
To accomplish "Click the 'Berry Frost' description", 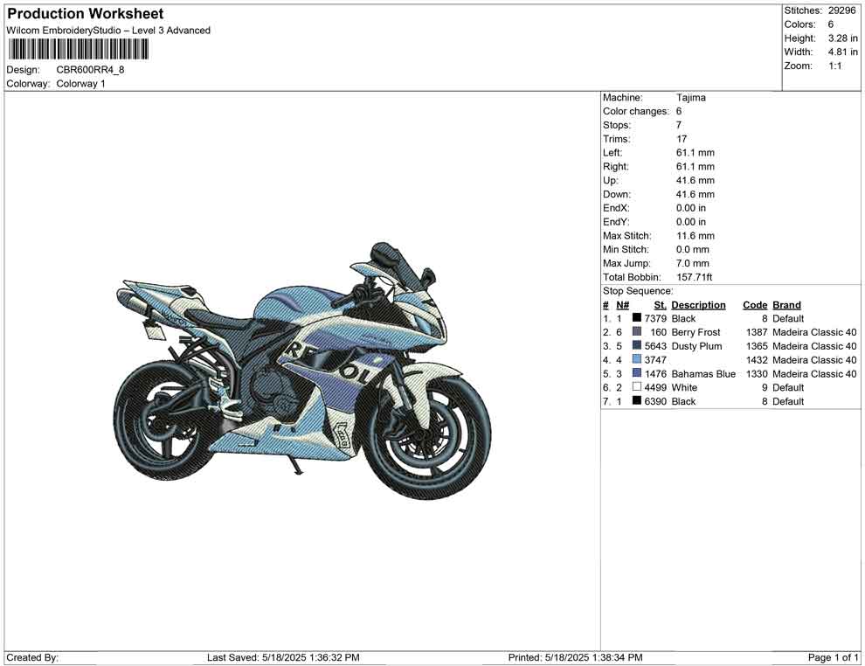I will click(x=695, y=332).
